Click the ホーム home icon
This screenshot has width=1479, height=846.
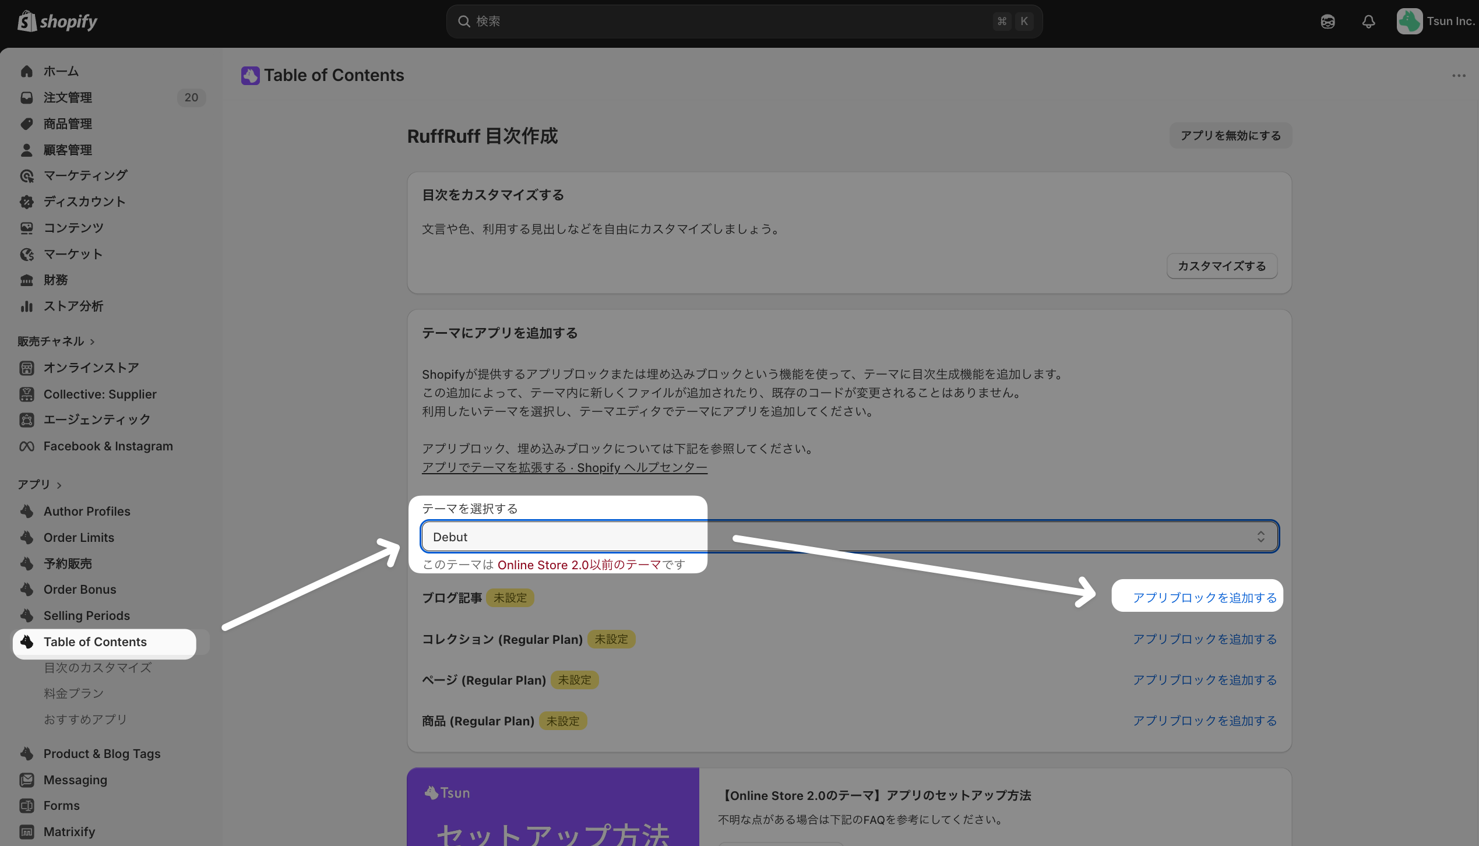(x=27, y=71)
